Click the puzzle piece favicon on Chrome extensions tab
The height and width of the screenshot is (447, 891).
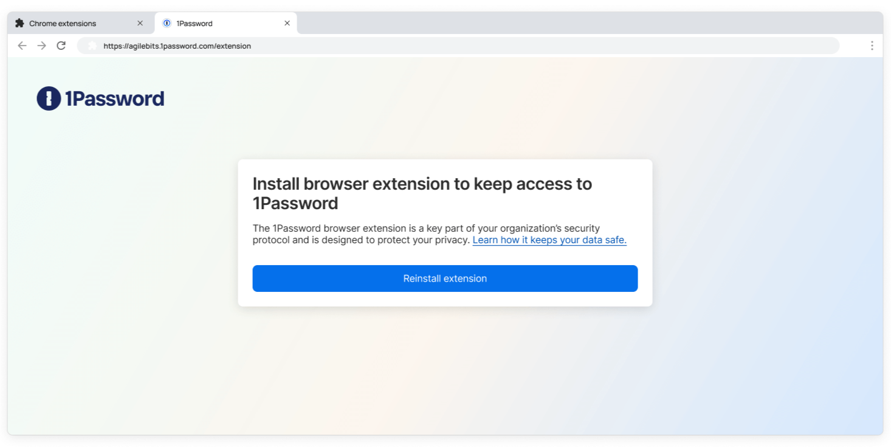(18, 23)
